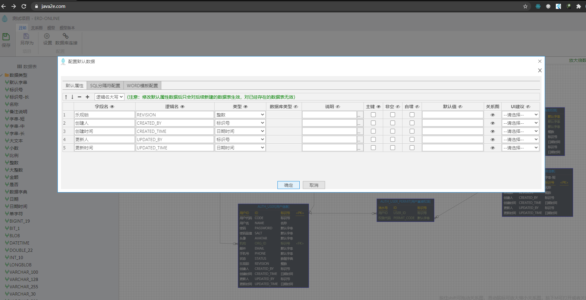586x300 pixels.
Task: Toggle the eye icon in the 说明 column header
Action: pos(337,107)
